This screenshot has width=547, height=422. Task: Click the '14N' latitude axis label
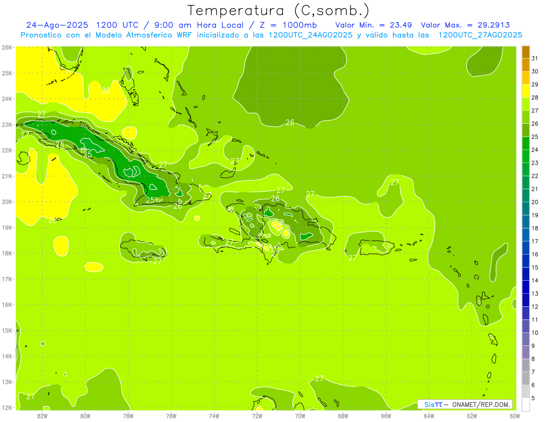click(x=7, y=356)
